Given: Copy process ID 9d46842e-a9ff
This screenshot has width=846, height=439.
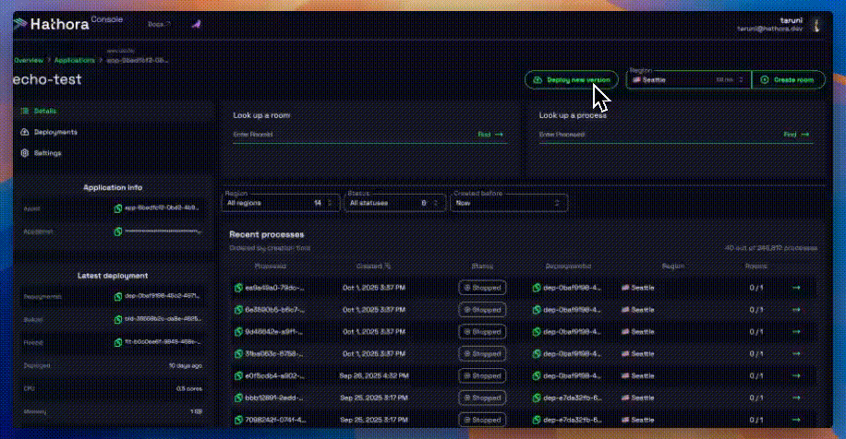Looking at the screenshot, I should (238, 332).
